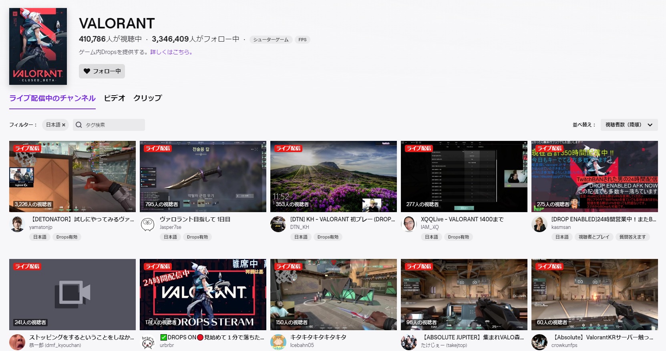Go to IAM_XQ channel name link
This screenshot has height=351, width=666.
click(430, 227)
